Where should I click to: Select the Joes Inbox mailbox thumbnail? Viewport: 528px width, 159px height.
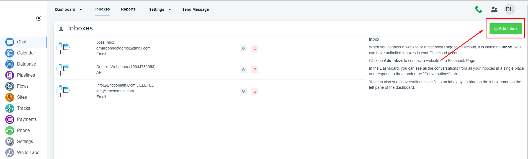[63, 48]
